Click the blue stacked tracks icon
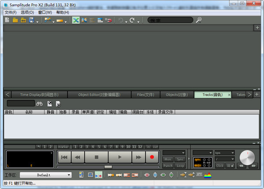Screen dimensions: 264x189 coord(100,20)
